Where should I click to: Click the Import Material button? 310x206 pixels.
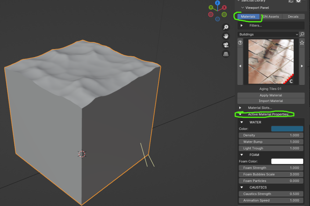click(271, 101)
